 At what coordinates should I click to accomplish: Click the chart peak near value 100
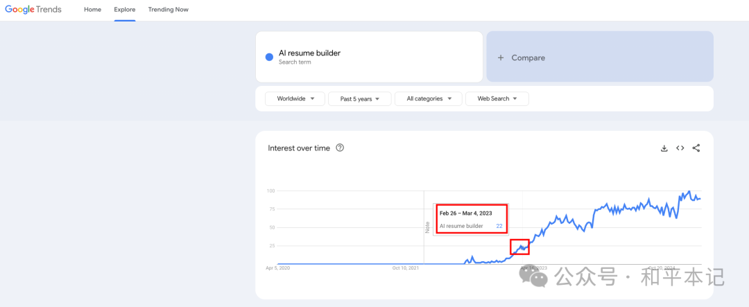pos(689,191)
